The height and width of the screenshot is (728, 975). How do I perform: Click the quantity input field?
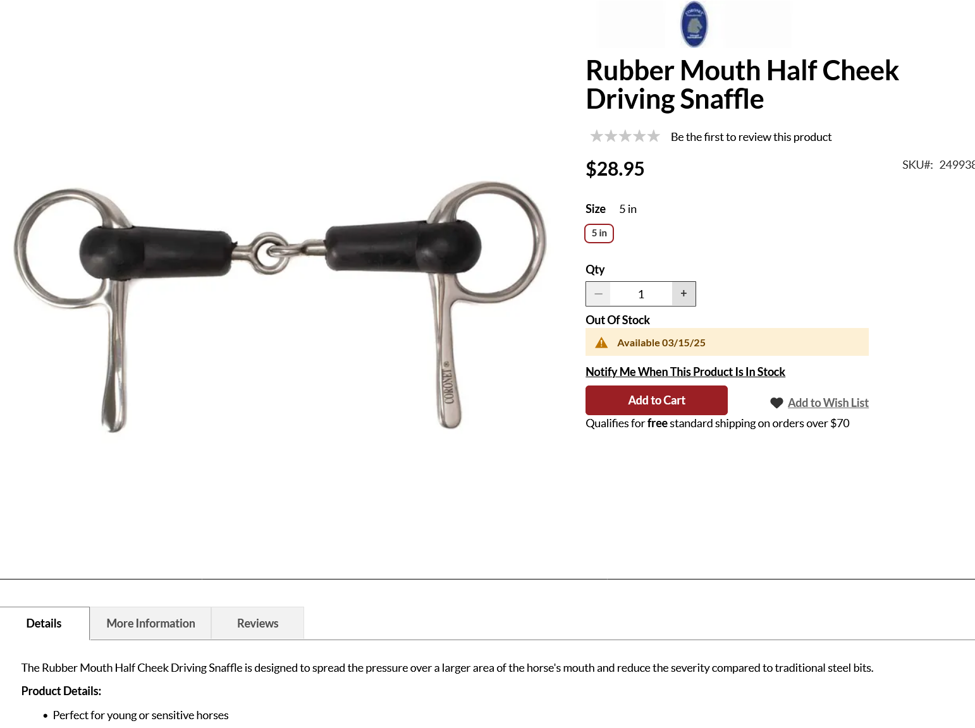641,294
